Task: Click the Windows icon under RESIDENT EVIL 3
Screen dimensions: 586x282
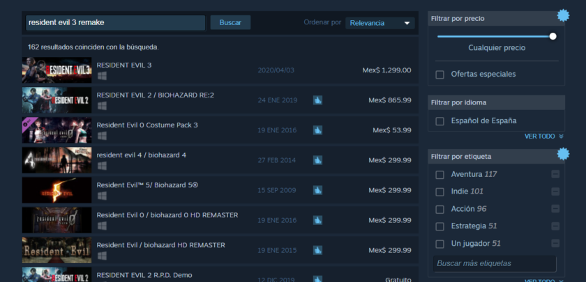Action: (x=102, y=76)
